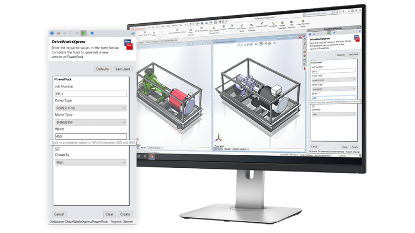
Task: Expand the Motor Type dropdown showing 3HM3615T
Action: click(x=90, y=122)
